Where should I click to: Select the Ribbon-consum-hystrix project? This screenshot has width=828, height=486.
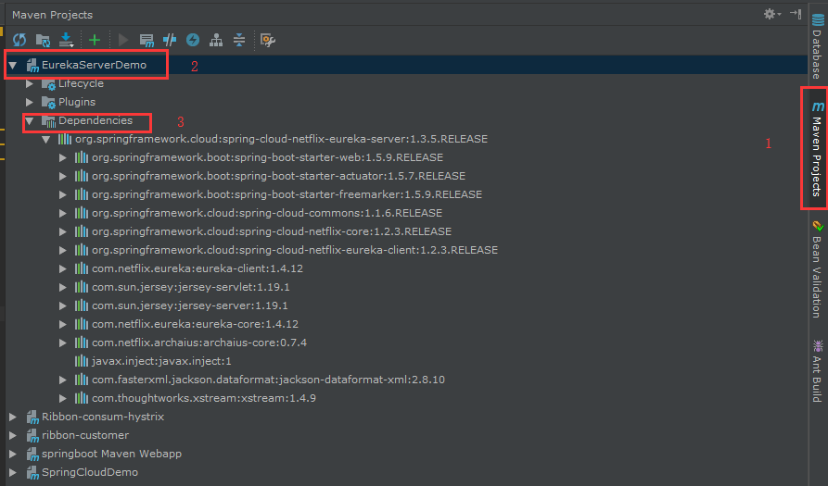[x=103, y=417]
